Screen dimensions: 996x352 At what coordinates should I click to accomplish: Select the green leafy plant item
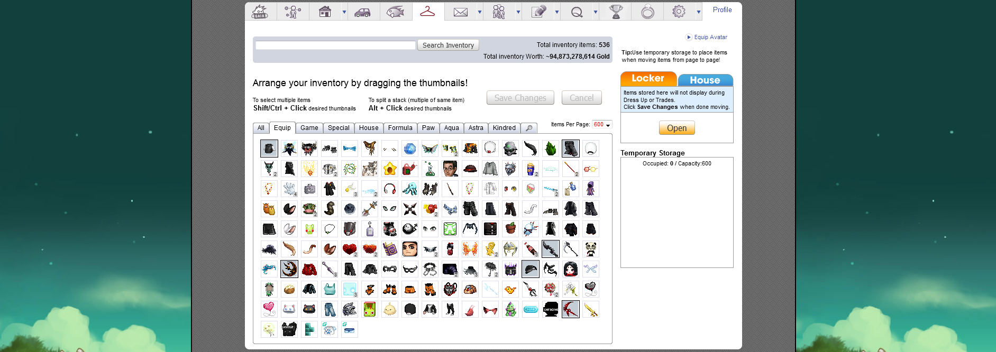tap(551, 149)
